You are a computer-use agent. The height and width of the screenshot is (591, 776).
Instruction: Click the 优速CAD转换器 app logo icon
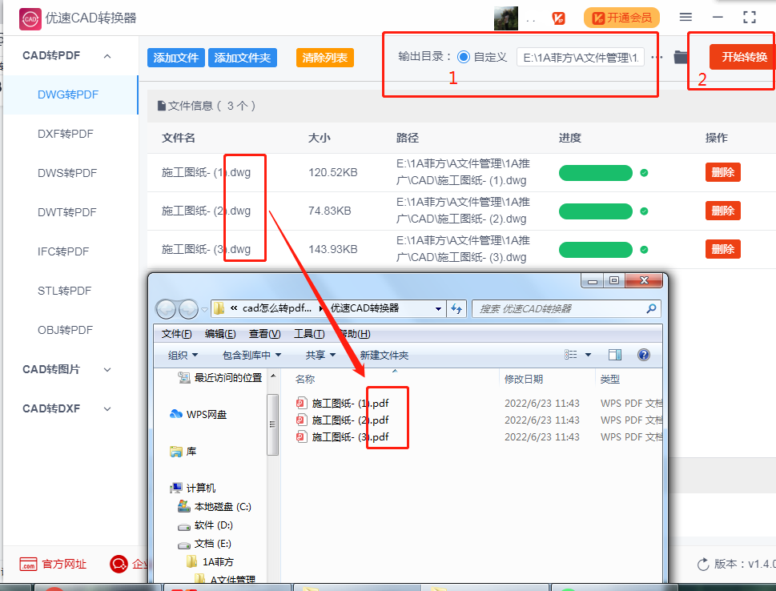pos(30,18)
